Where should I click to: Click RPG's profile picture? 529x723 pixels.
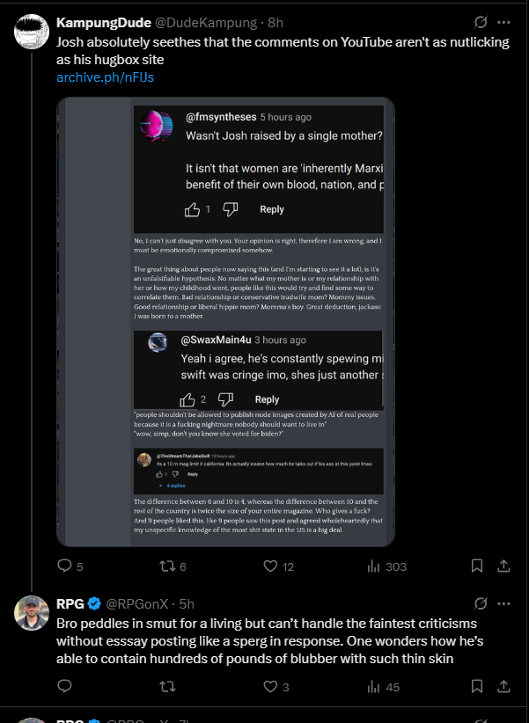click(x=32, y=612)
